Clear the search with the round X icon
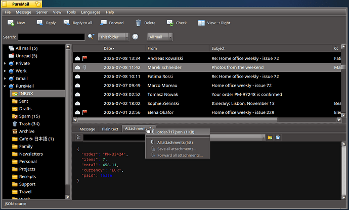The width and height of the screenshot is (349, 210). [x=135, y=37]
